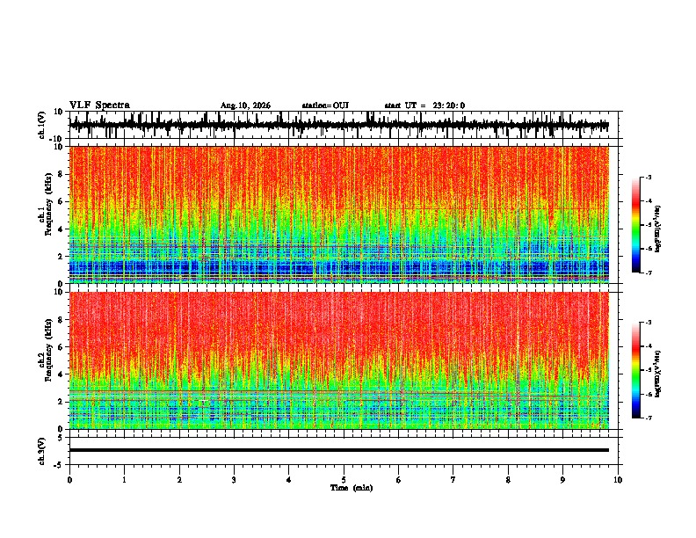Click the color bar beside the ch.1 spectrogram
The width and height of the screenshot is (696, 538).
636,225
